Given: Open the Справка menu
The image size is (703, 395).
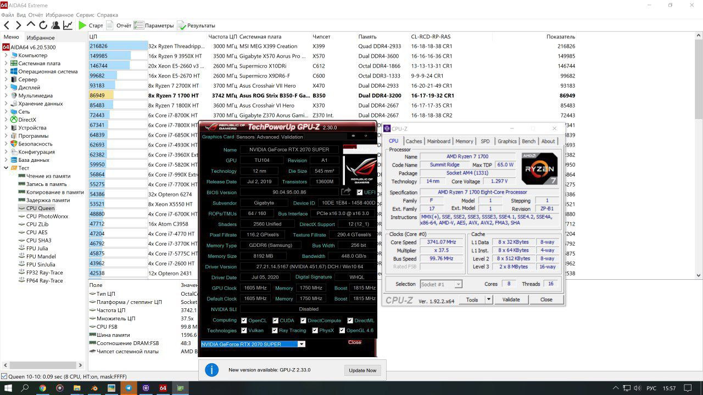Looking at the screenshot, I should click(107, 15).
